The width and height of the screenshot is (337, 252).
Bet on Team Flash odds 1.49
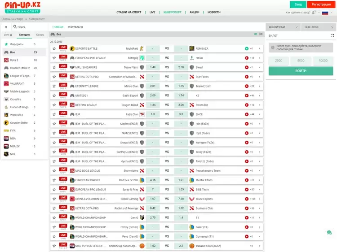(x=153, y=67)
